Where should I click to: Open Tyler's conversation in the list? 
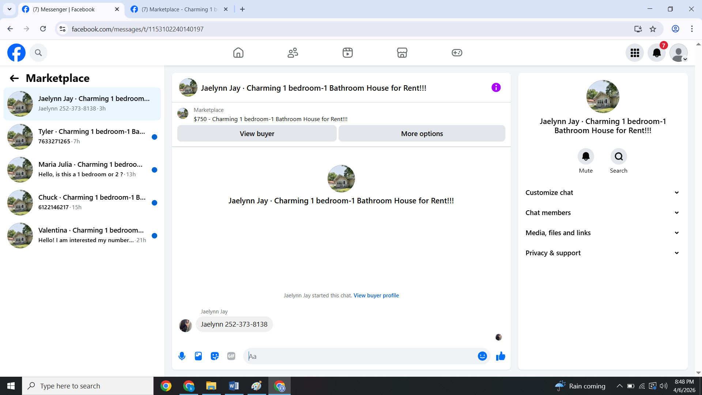pyautogui.click(x=82, y=137)
